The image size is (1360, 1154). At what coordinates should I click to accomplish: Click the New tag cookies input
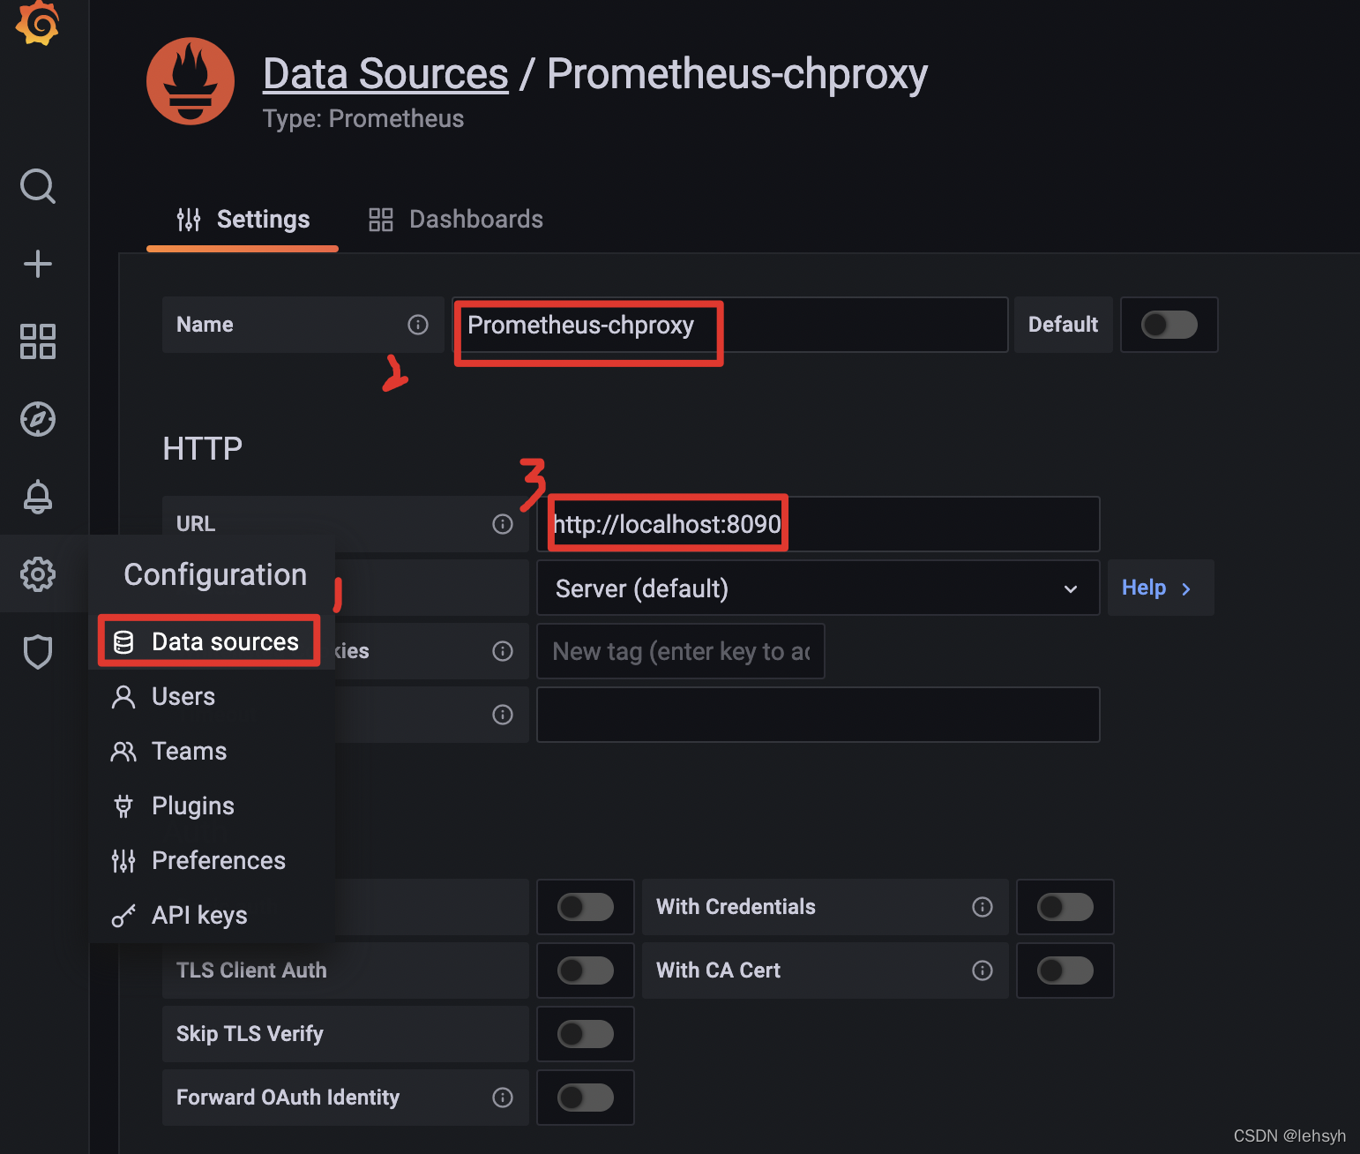click(x=681, y=651)
